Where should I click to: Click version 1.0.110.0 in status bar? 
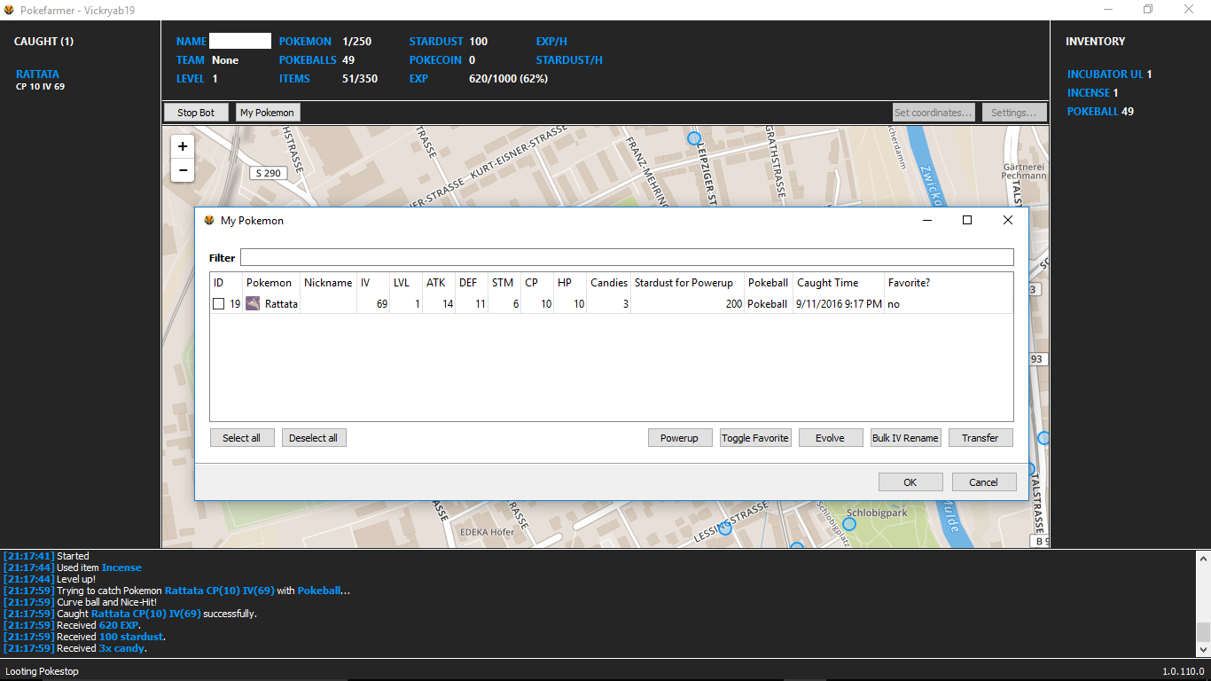tap(1184, 671)
